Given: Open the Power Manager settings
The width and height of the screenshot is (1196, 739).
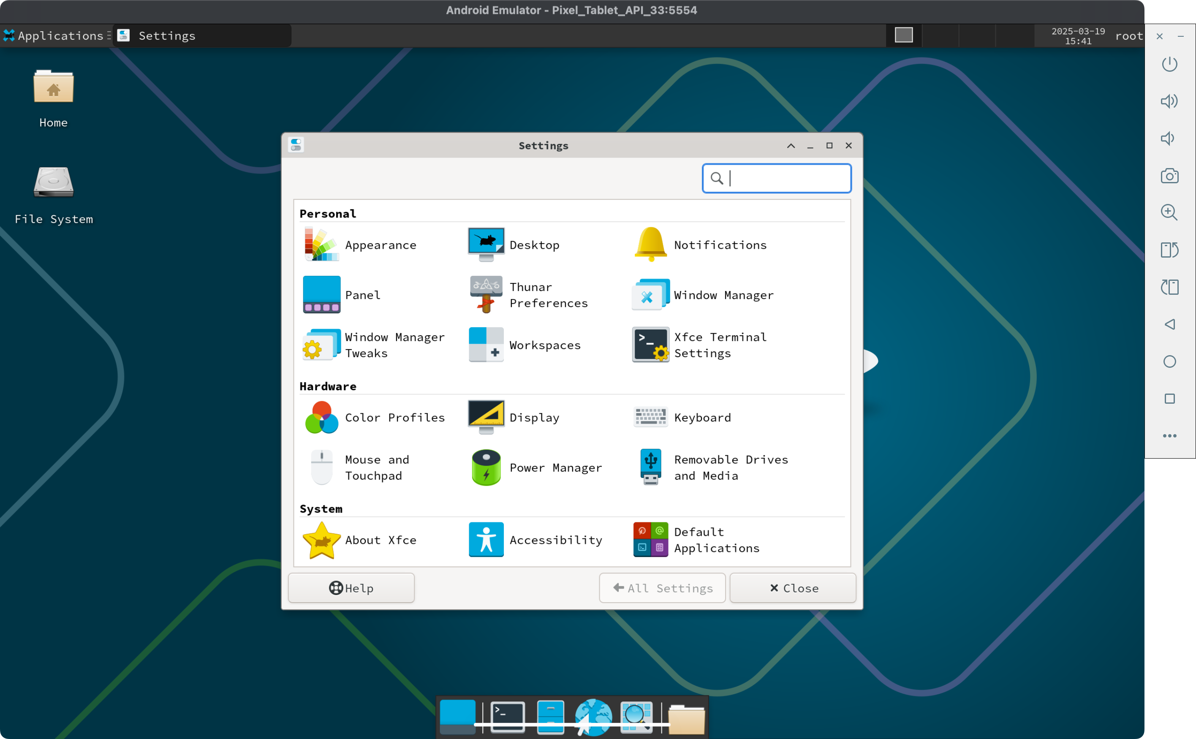Looking at the screenshot, I should (x=486, y=468).
